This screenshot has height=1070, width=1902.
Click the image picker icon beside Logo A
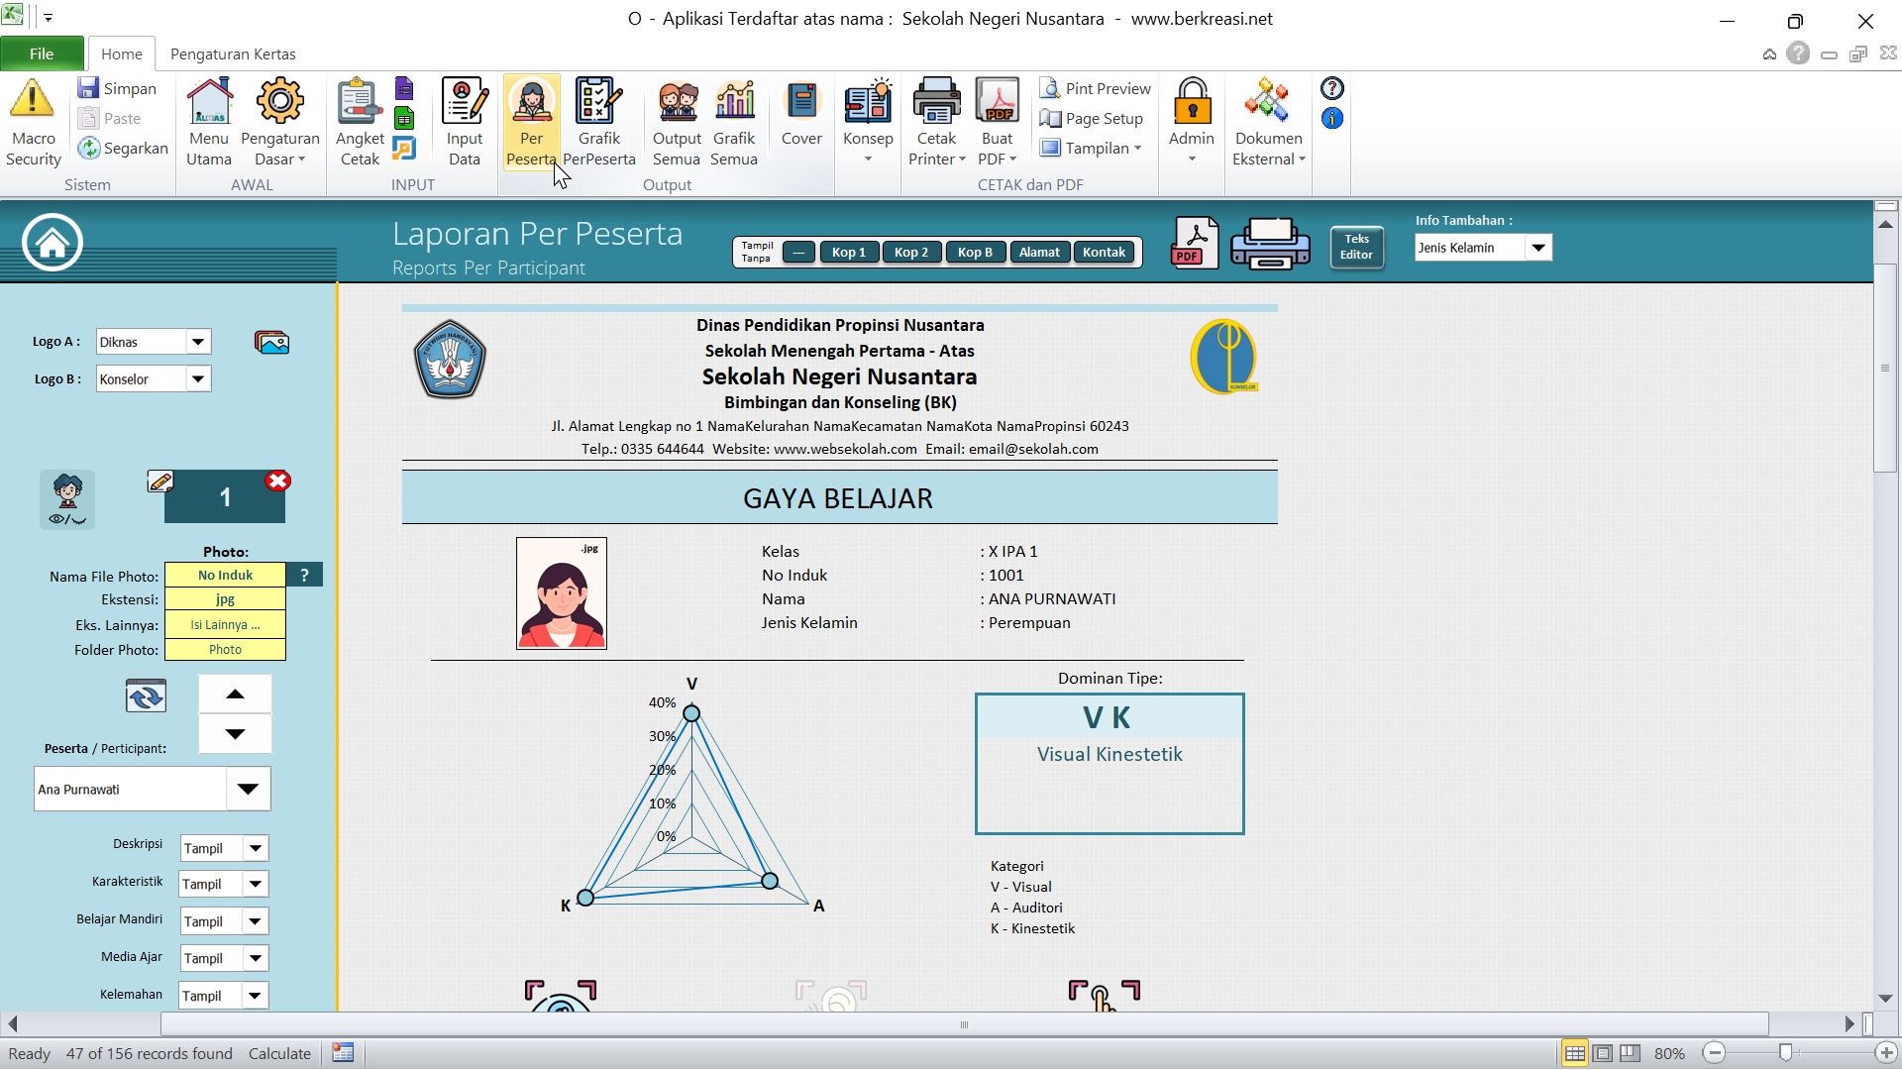(271, 343)
